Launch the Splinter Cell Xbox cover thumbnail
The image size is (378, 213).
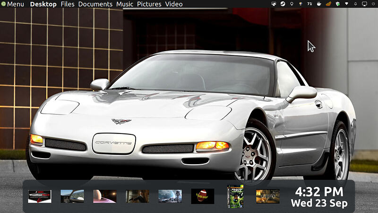(235, 196)
